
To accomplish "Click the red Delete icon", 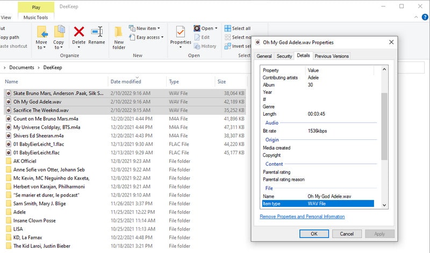I will (x=79, y=32).
